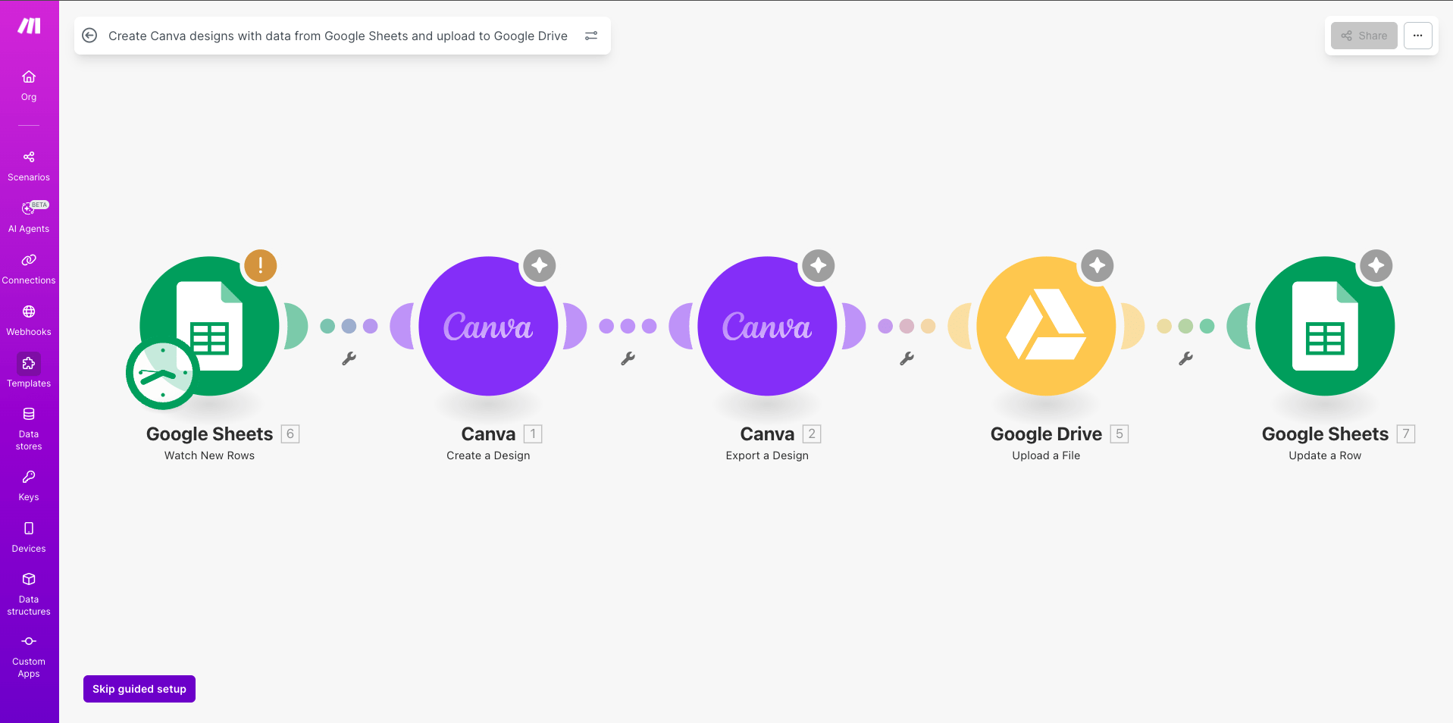
Task: Click the Make logo icon
Action: click(x=29, y=27)
